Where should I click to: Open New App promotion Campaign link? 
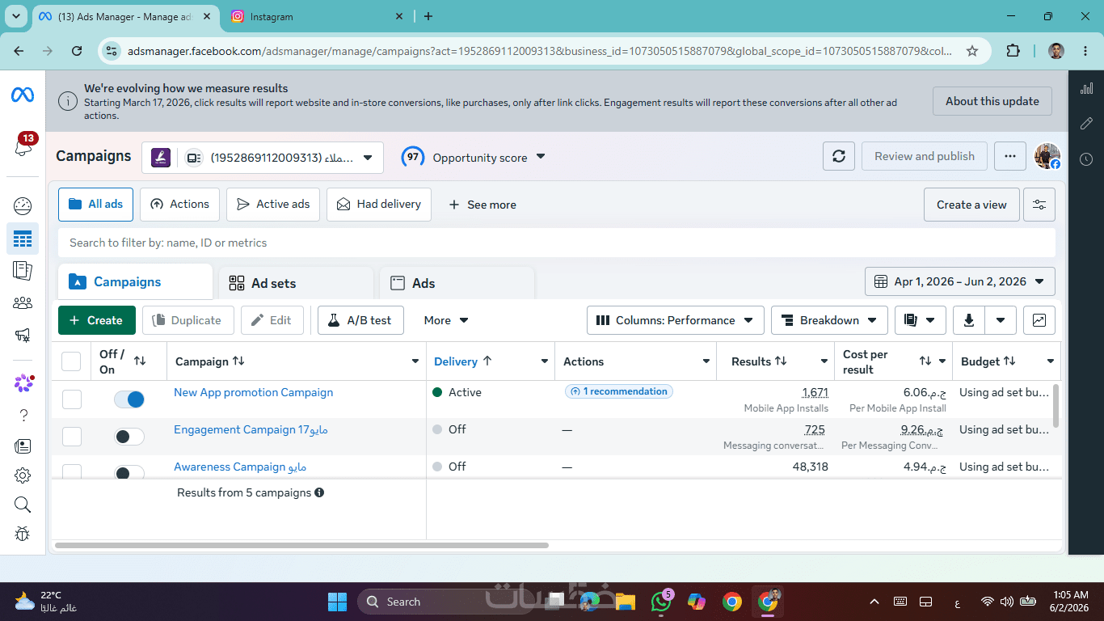[253, 392]
